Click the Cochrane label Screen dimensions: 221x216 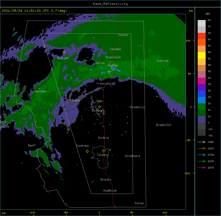[83, 146]
